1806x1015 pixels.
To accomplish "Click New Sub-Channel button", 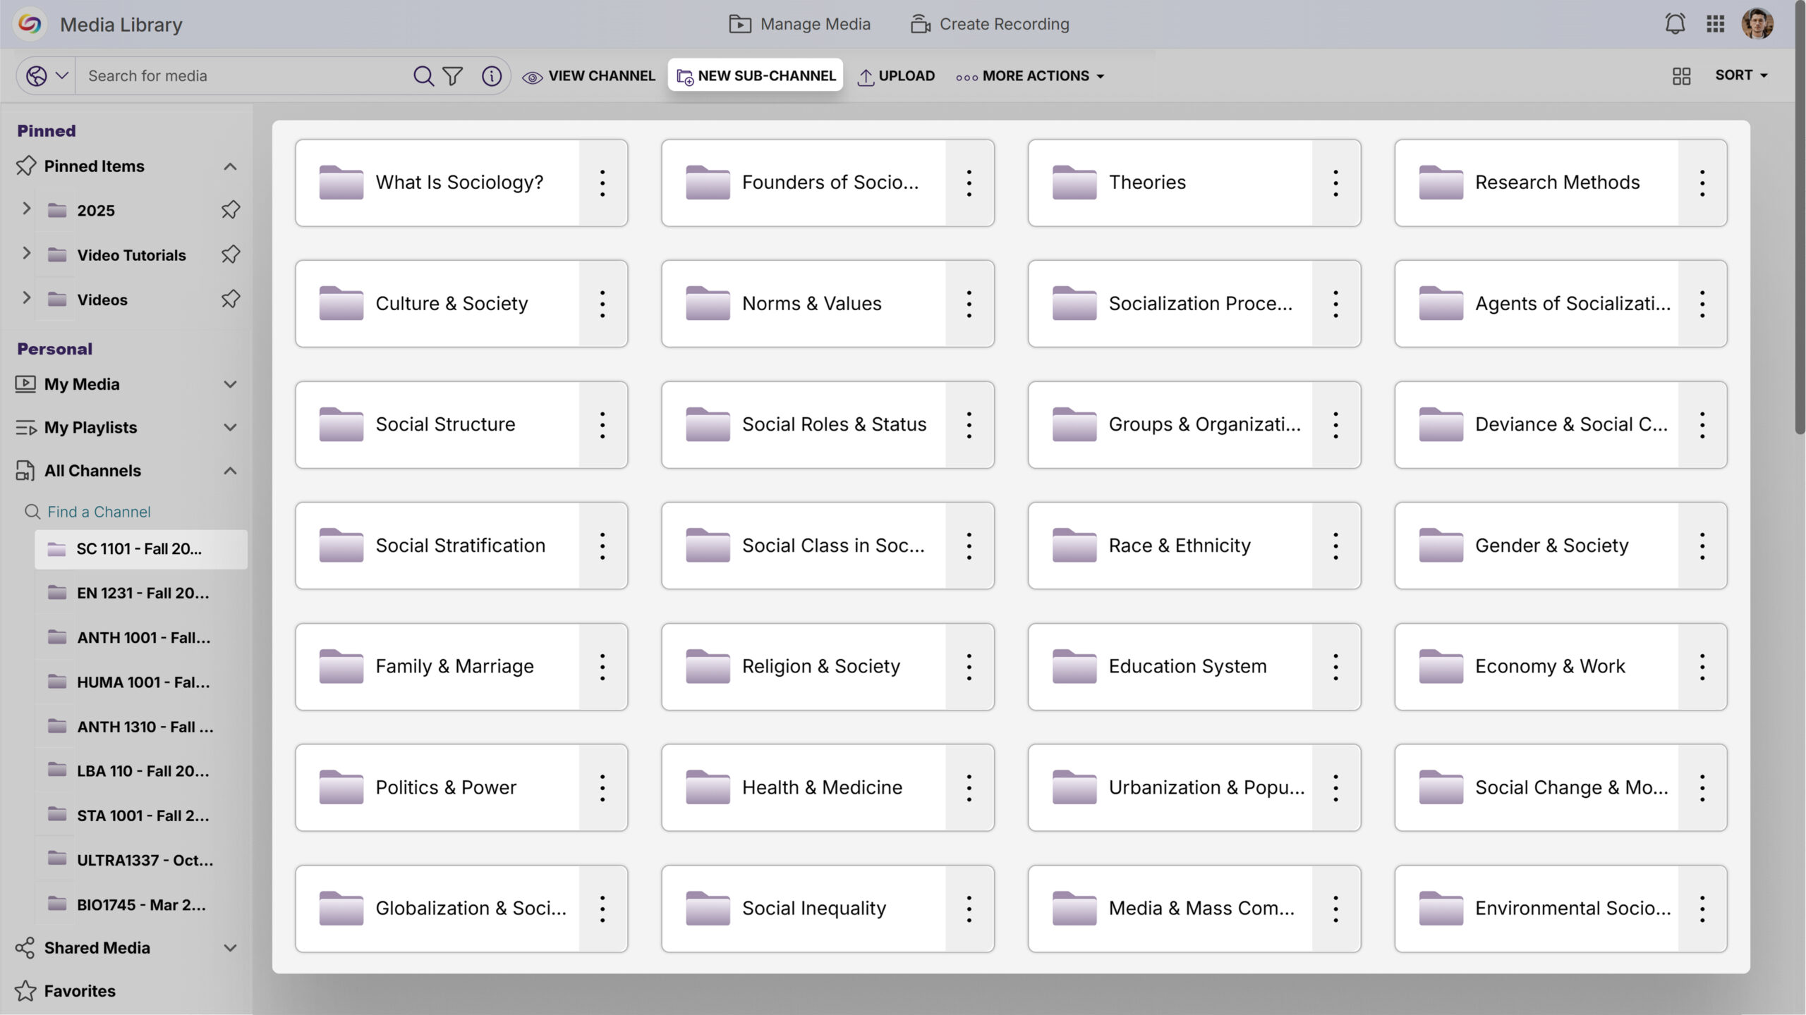I will coord(756,75).
